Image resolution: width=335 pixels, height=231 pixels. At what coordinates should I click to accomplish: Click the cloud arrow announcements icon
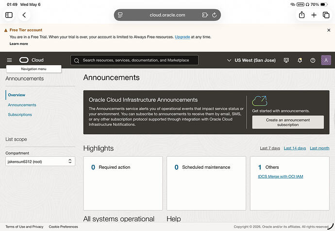tap(260, 101)
